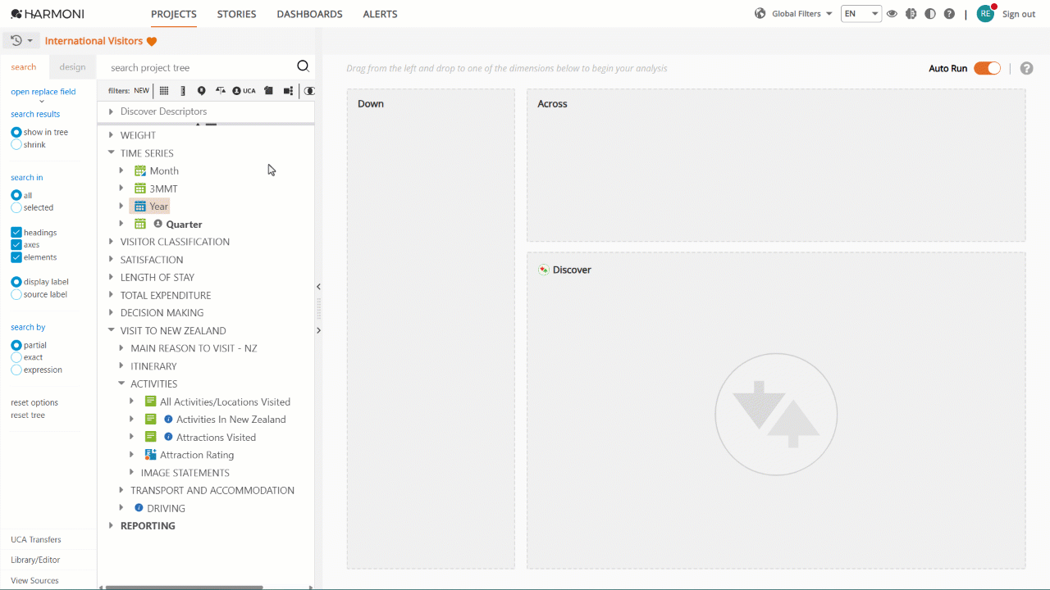1050x590 pixels.
Task: Uncheck the elements checkbox
Action: (16, 257)
